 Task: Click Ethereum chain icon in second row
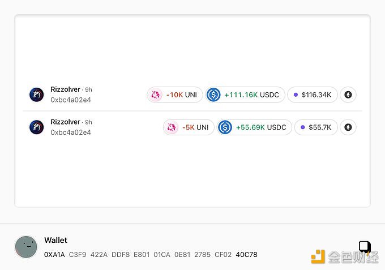click(348, 127)
